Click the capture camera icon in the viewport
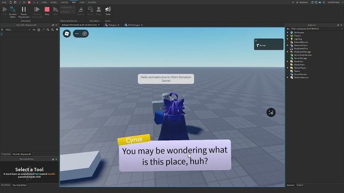 pyautogui.click(x=271, y=112)
